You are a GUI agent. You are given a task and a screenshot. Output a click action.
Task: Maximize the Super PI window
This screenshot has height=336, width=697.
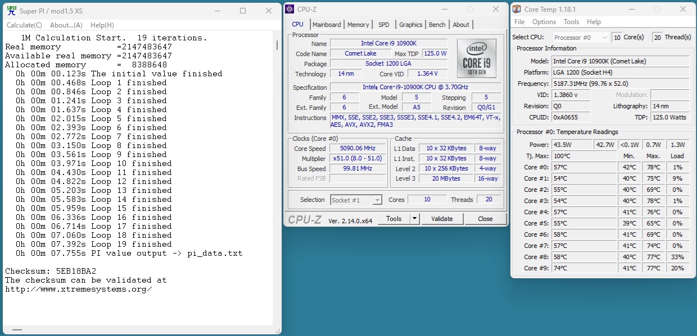243,11
